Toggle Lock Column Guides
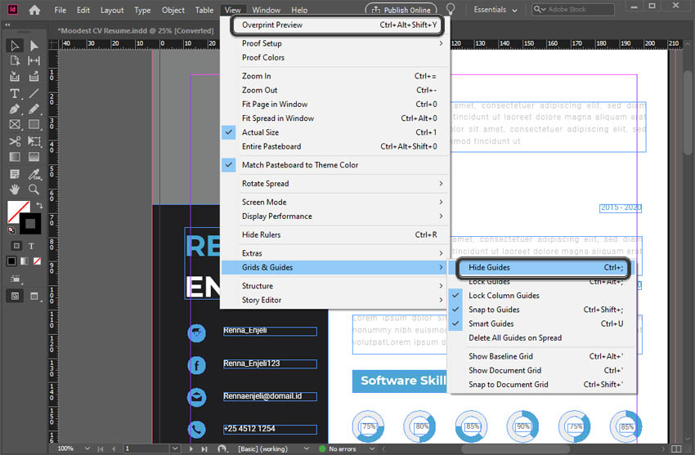The height and width of the screenshot is (455, 695). point(541,296)
